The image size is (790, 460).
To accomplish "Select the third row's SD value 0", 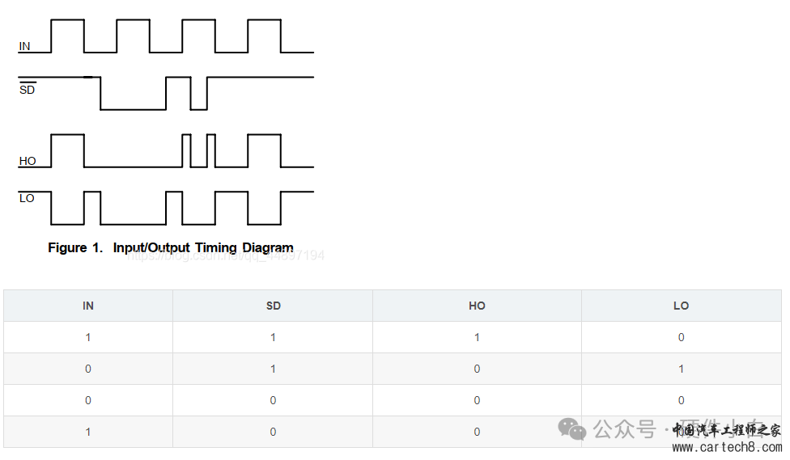I will click(273, 400).
